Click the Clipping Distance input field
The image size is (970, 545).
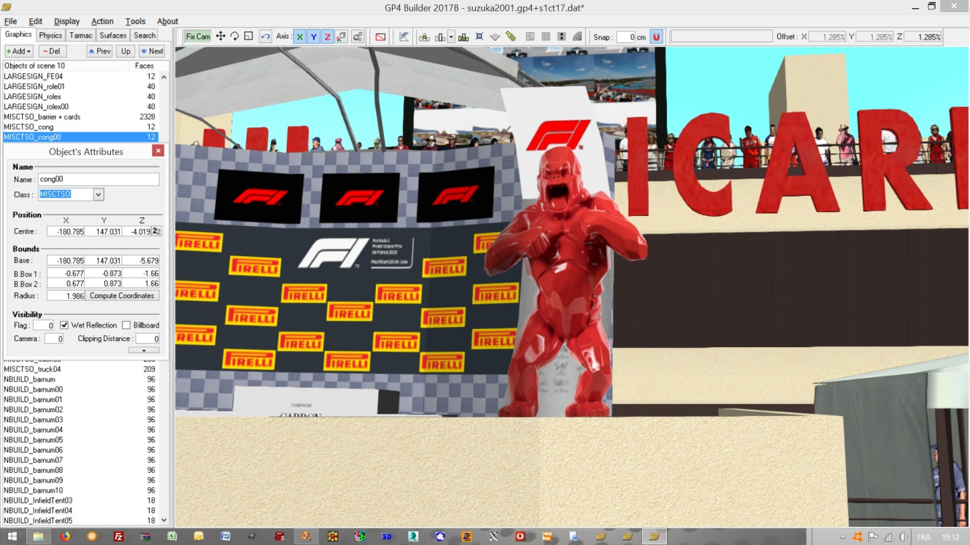148,338
